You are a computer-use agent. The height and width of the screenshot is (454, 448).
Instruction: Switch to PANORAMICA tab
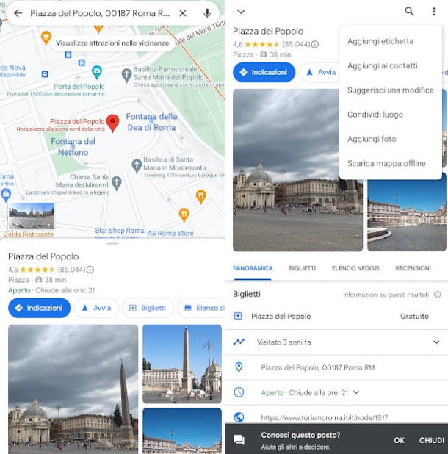click(253, 268)
